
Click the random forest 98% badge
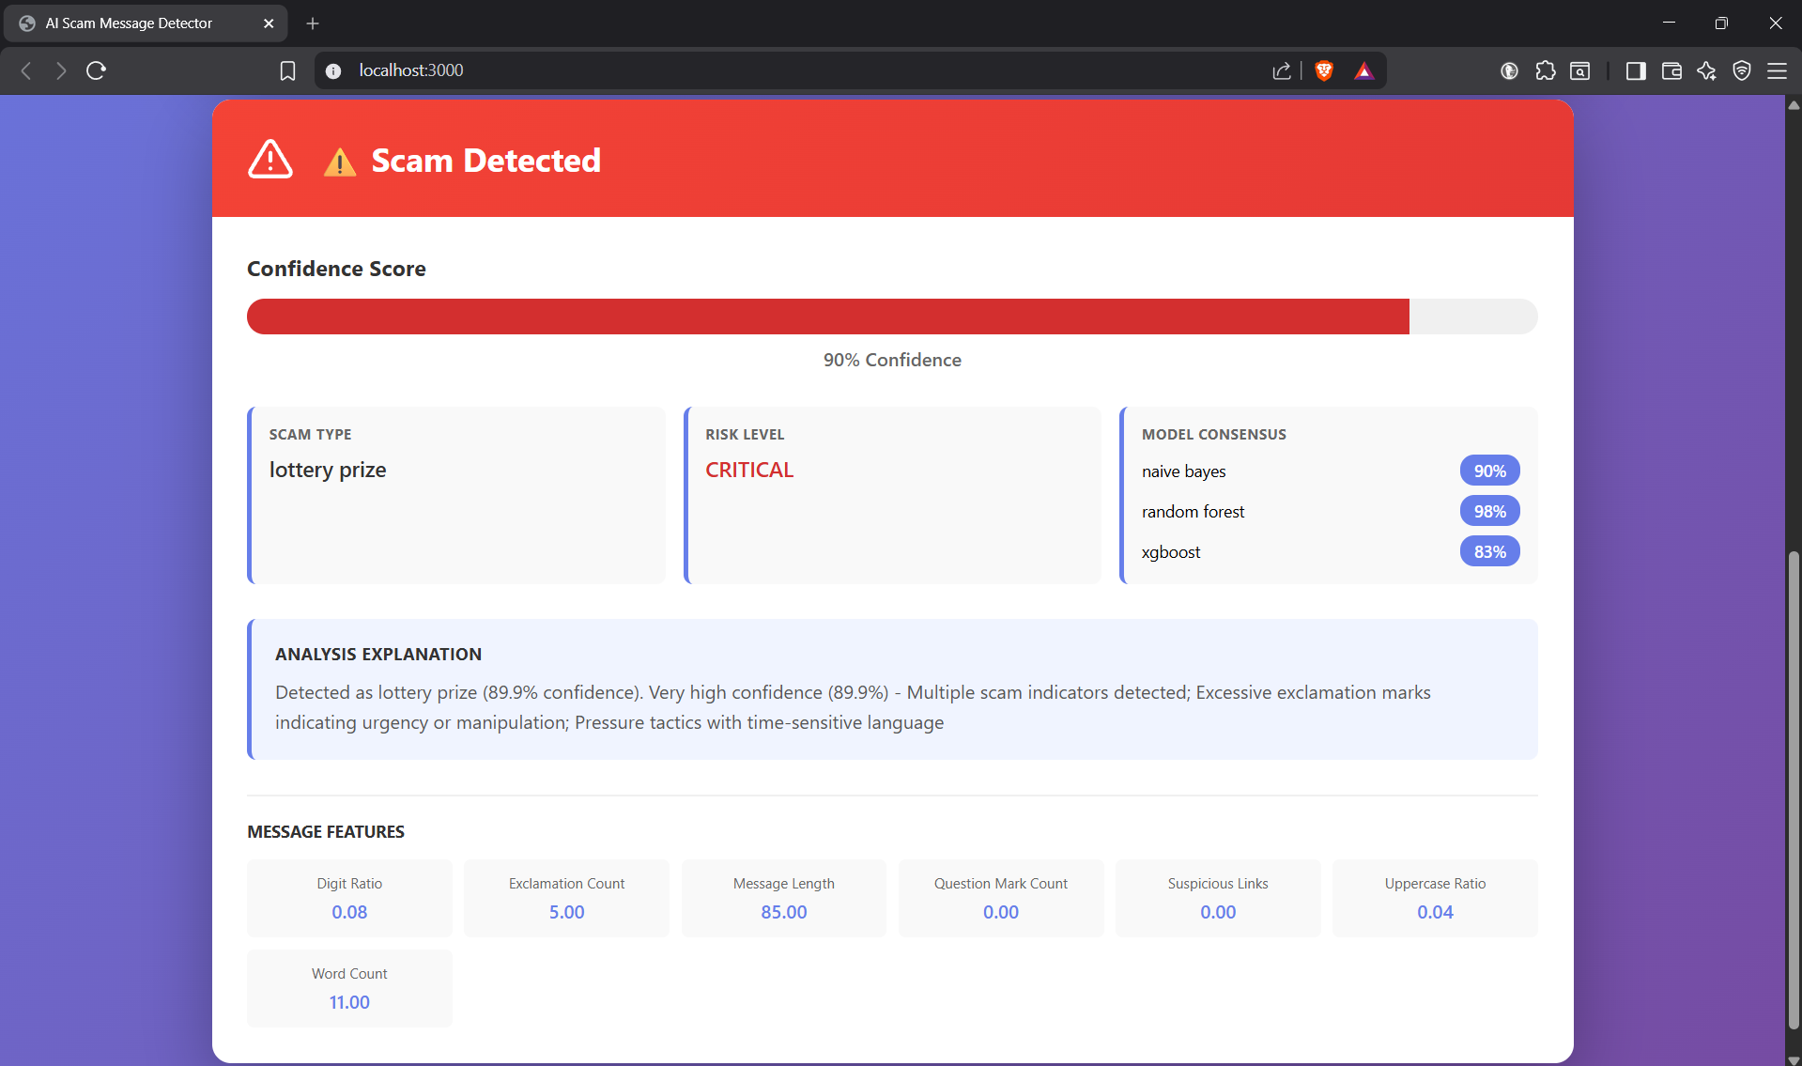1489,512
